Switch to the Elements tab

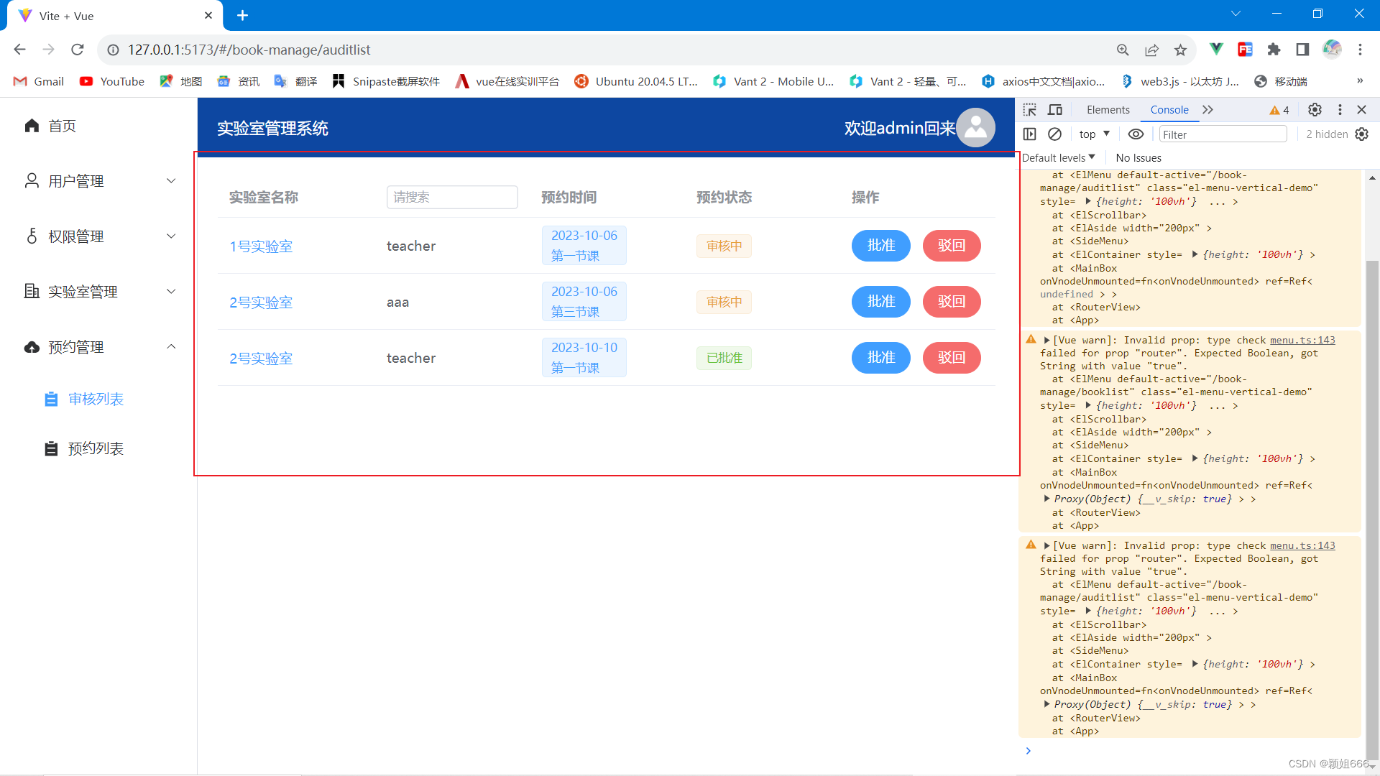[x=1108, y=110]
